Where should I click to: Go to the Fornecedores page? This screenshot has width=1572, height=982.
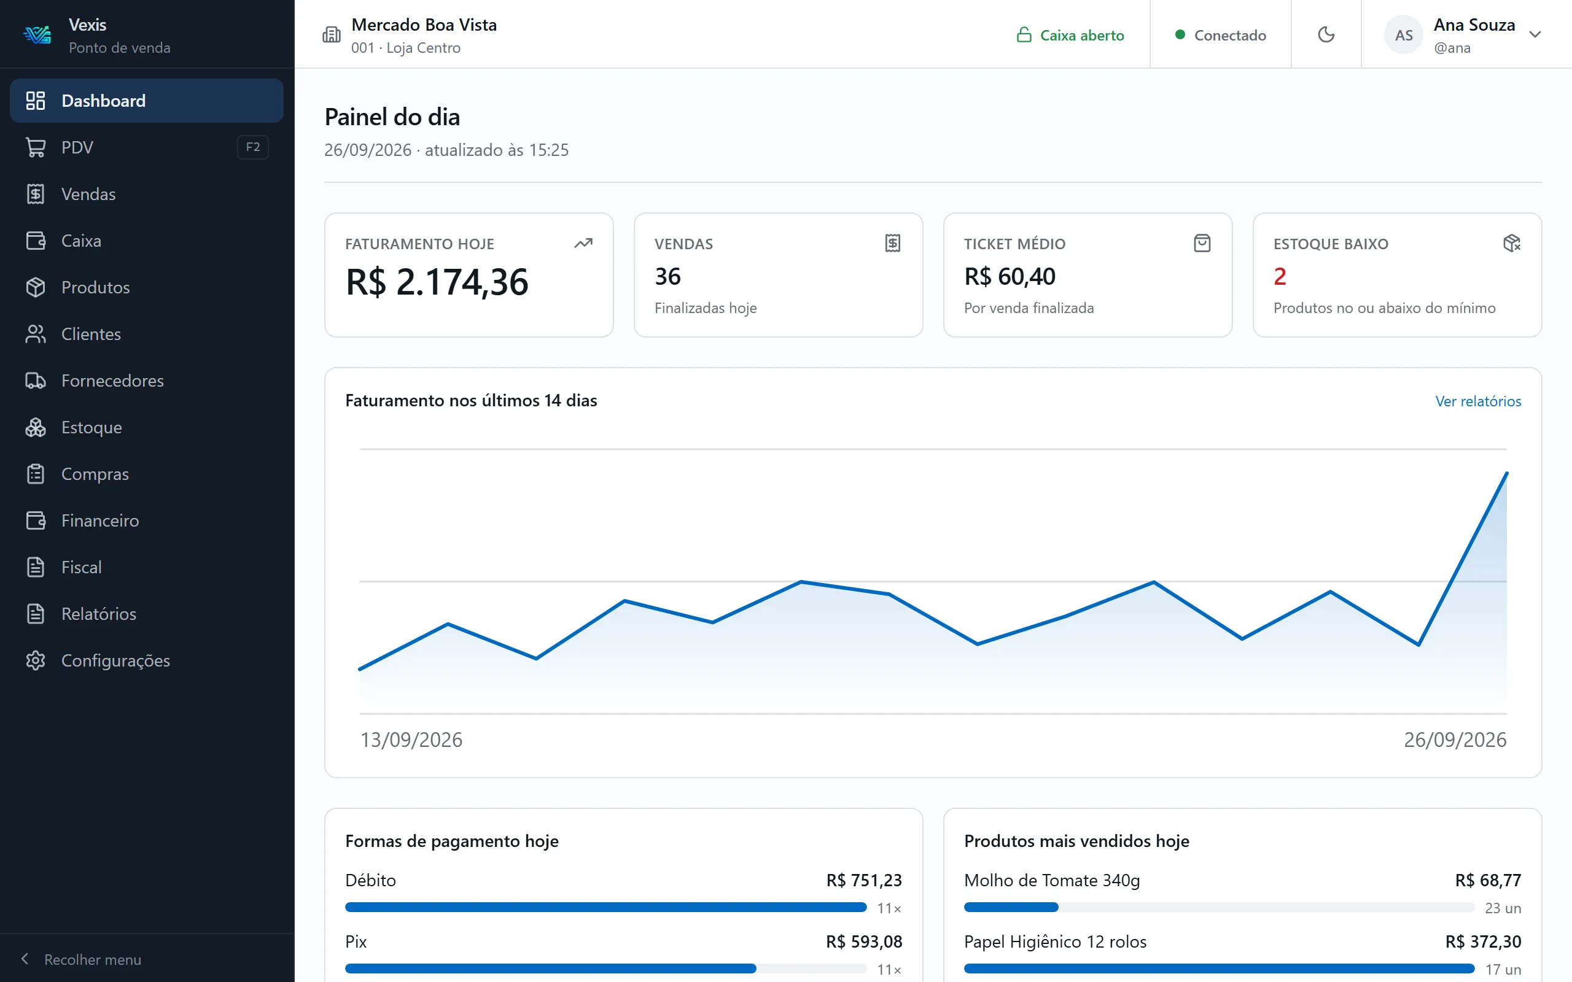click(x=147, y=381)
